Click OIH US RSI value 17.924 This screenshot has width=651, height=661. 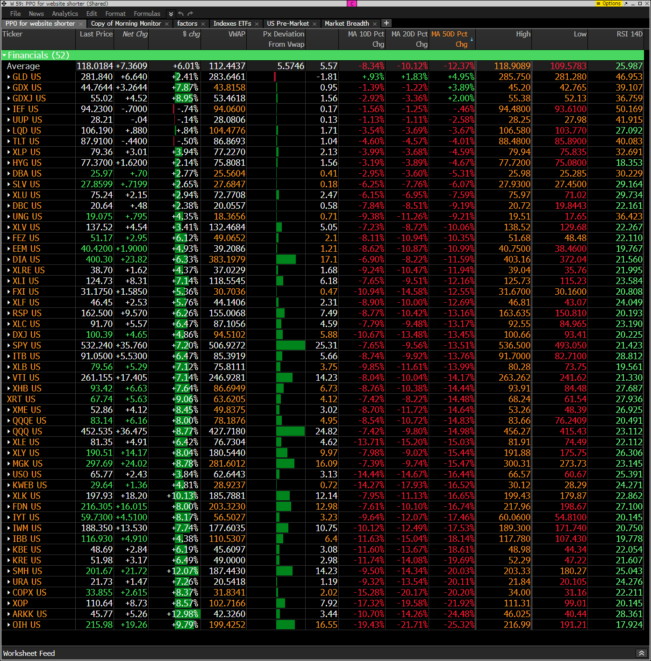[629, 625]
